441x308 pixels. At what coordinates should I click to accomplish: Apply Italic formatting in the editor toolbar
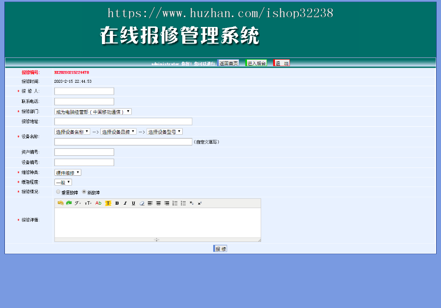click(125, 203)
